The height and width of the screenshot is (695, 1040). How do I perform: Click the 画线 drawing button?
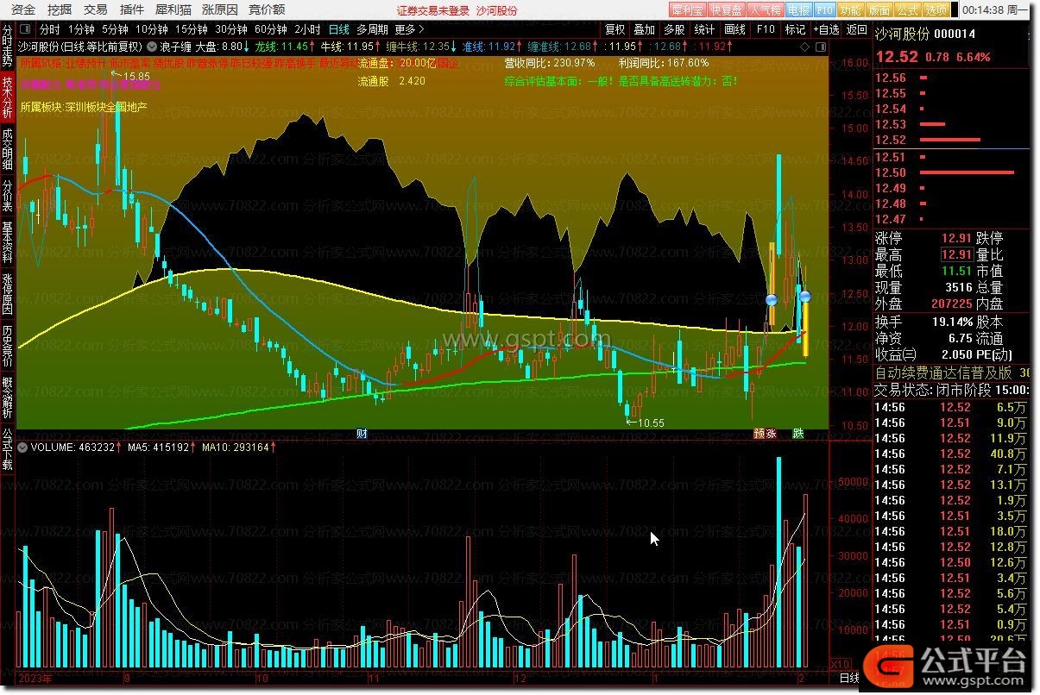735,29
